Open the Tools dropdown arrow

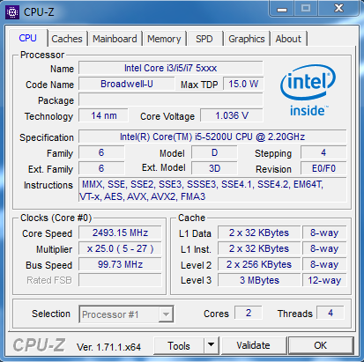pos(211,345)
